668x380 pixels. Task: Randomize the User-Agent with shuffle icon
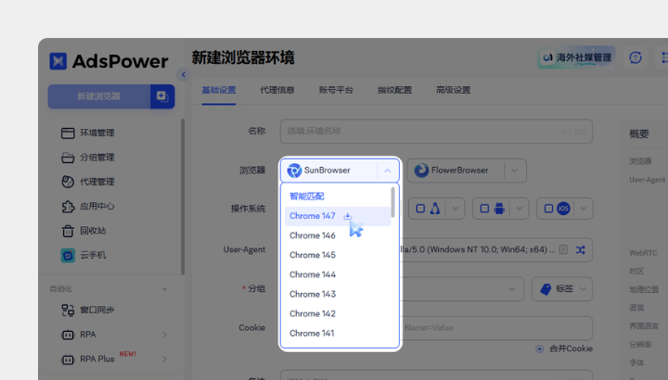[580, 250]
